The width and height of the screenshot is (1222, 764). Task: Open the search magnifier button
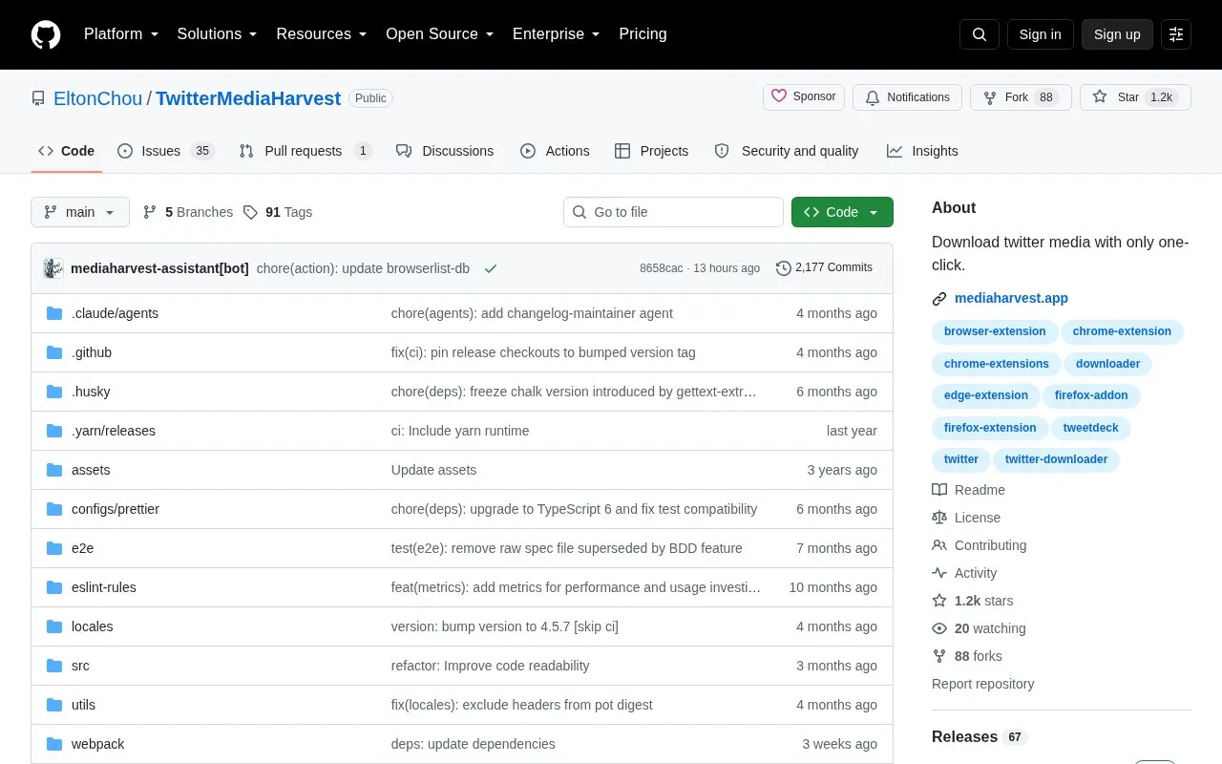pyautogui.click(x=980, y=34)
